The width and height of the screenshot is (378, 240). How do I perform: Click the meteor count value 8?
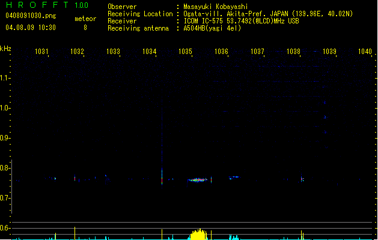point(85,28)
